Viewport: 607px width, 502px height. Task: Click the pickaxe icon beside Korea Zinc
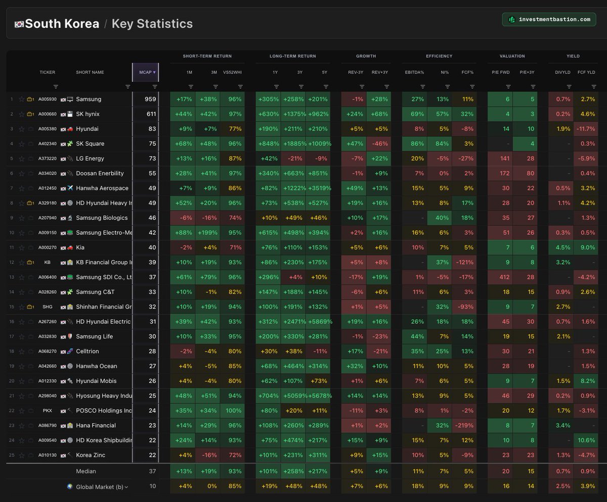[x=70, y=455]
